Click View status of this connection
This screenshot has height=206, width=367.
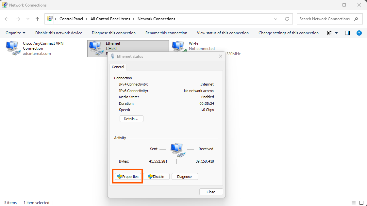tap(223, 33)
